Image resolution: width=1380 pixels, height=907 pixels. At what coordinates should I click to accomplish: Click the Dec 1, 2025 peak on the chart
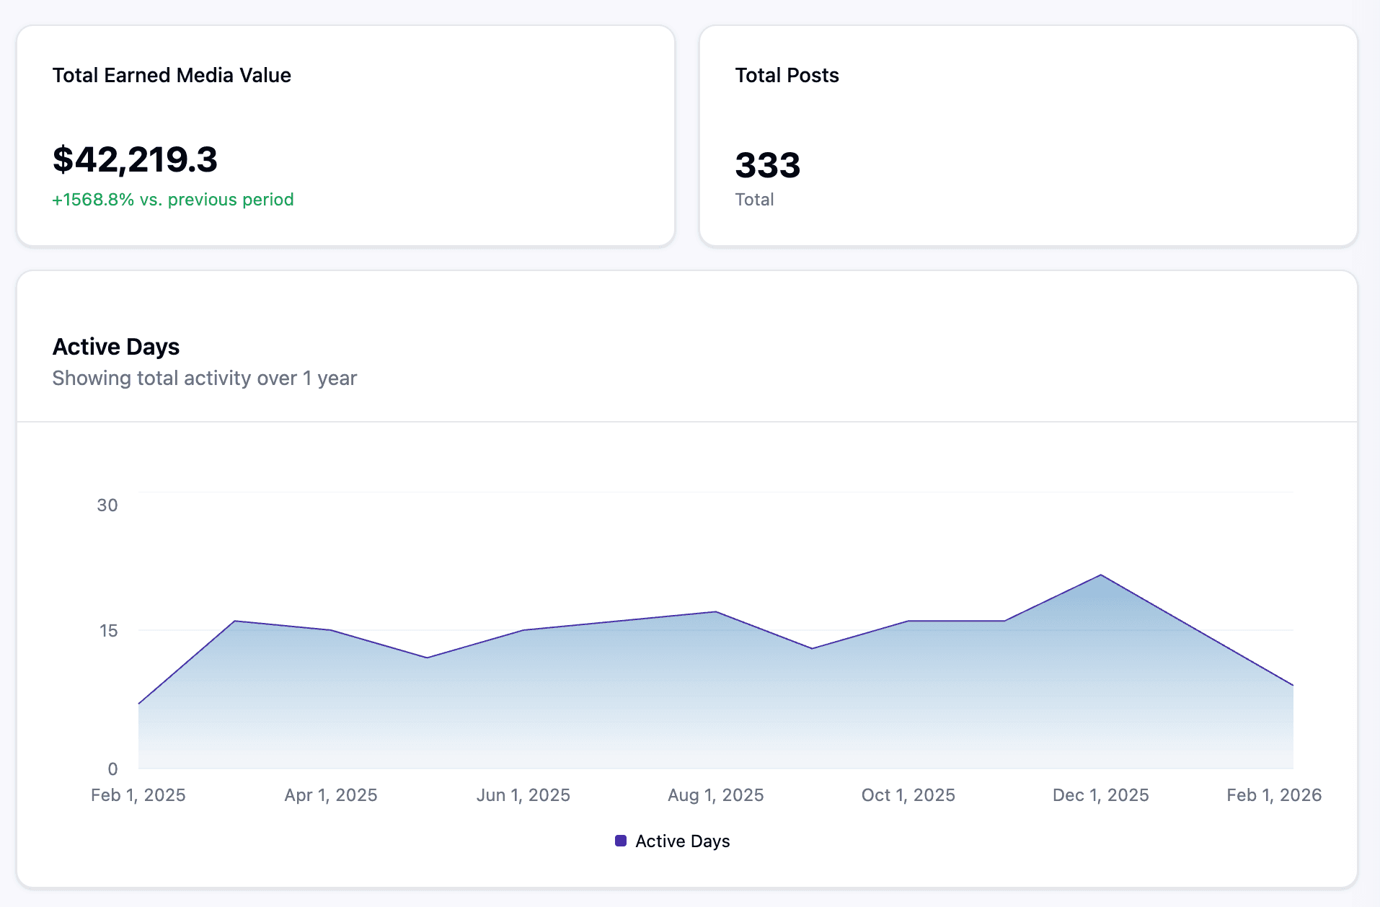click(x=1099, y=575)
